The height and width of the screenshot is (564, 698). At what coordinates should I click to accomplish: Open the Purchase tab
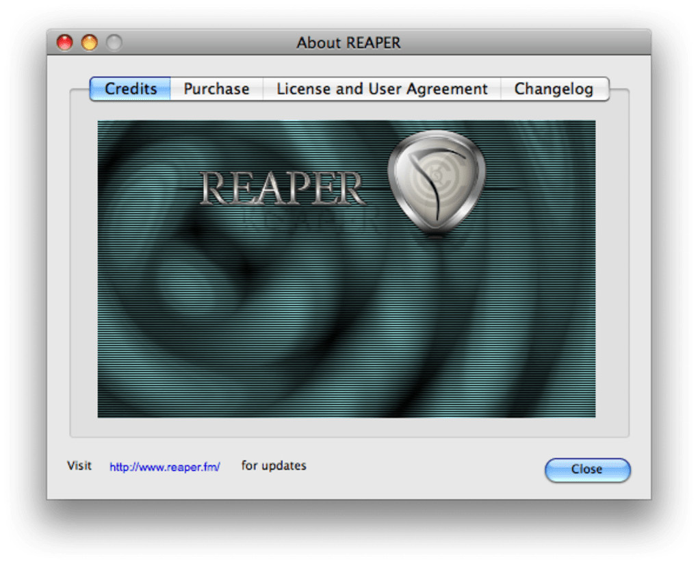(216, 88)
